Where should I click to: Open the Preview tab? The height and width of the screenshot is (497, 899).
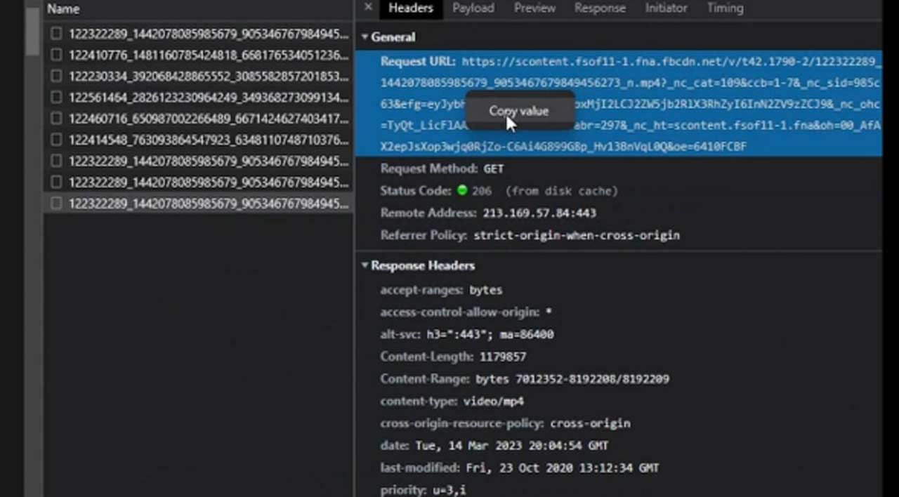[x=534, y=8]
